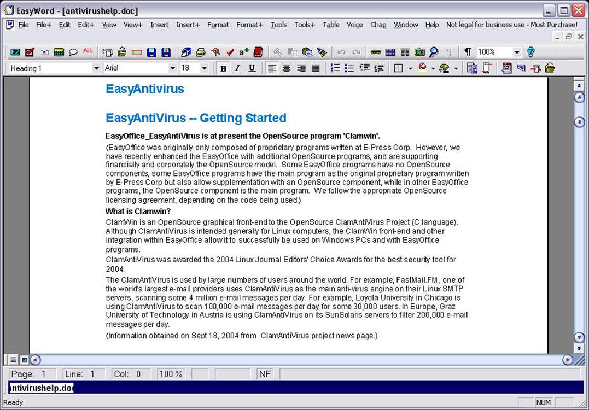
Task: Click the two overlapping pages icon
Action: pos(472,68)
